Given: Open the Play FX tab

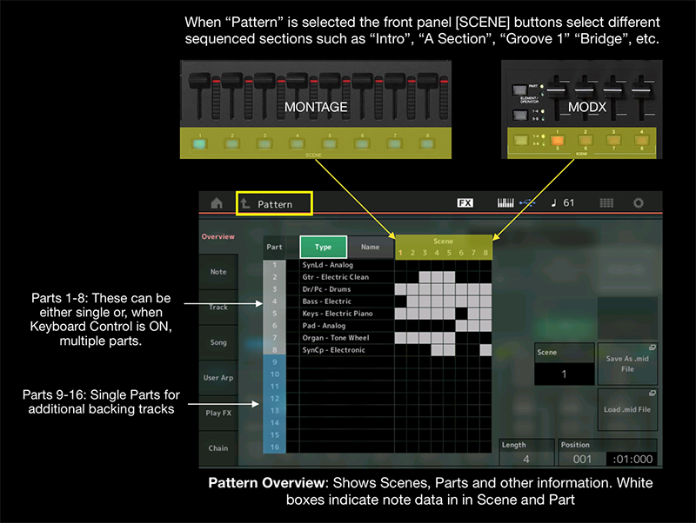Looking at the screenshot, I should pos(218,413).
